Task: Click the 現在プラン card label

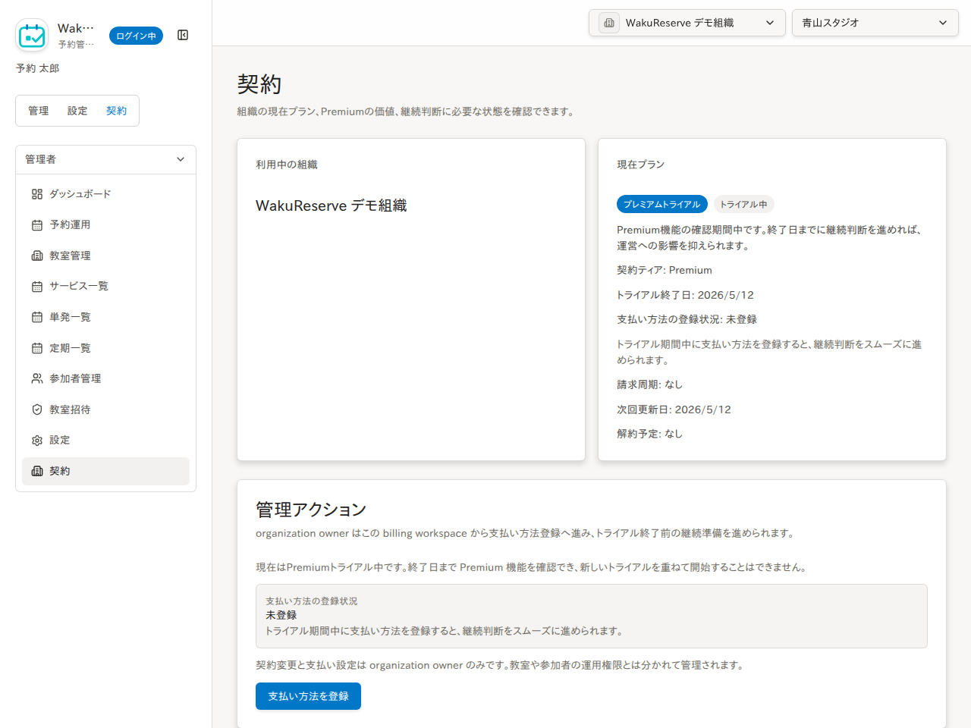Action: point(641,165)
